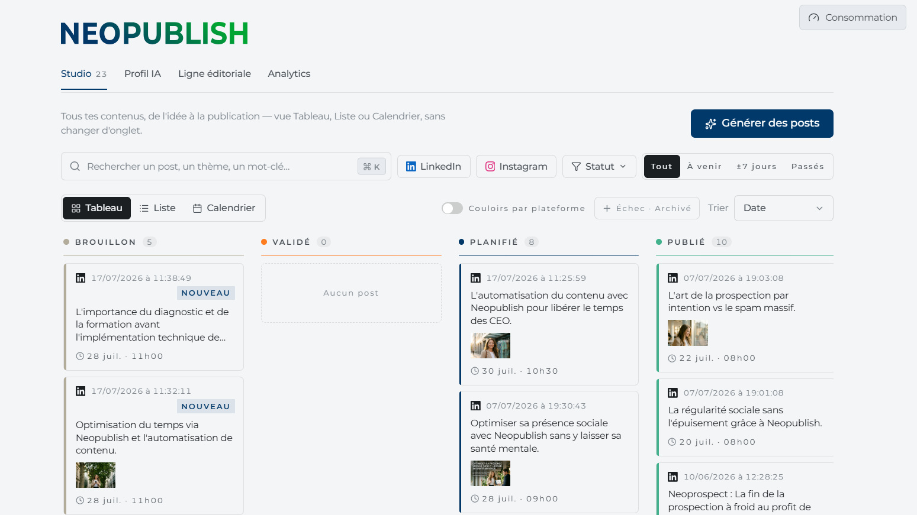Switch to the Calendrier view
This screenshot has width=917, height=515.
click(x=224, y=208)
